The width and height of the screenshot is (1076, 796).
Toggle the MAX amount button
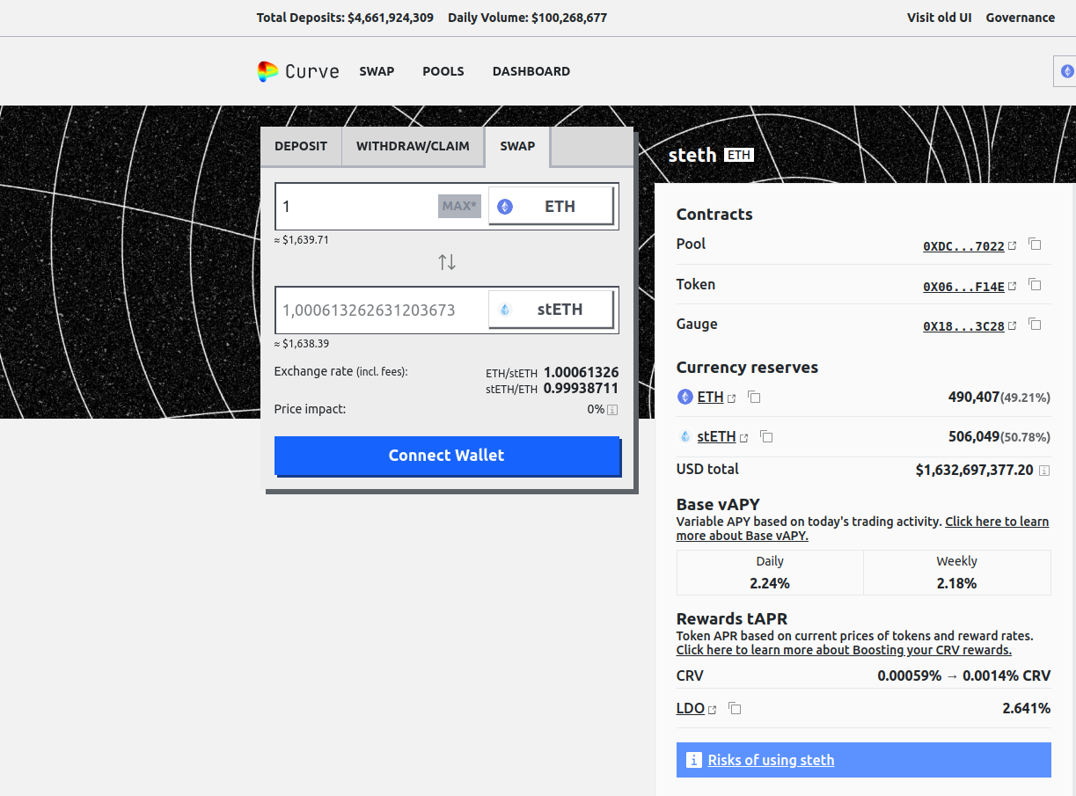click(459, 206)
